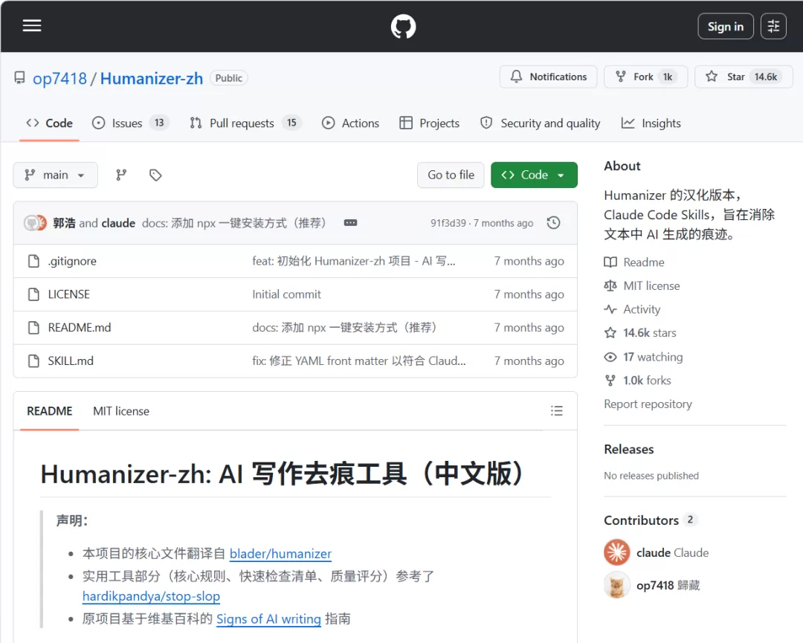Open the latest commit message docs link

coord(234,223)
